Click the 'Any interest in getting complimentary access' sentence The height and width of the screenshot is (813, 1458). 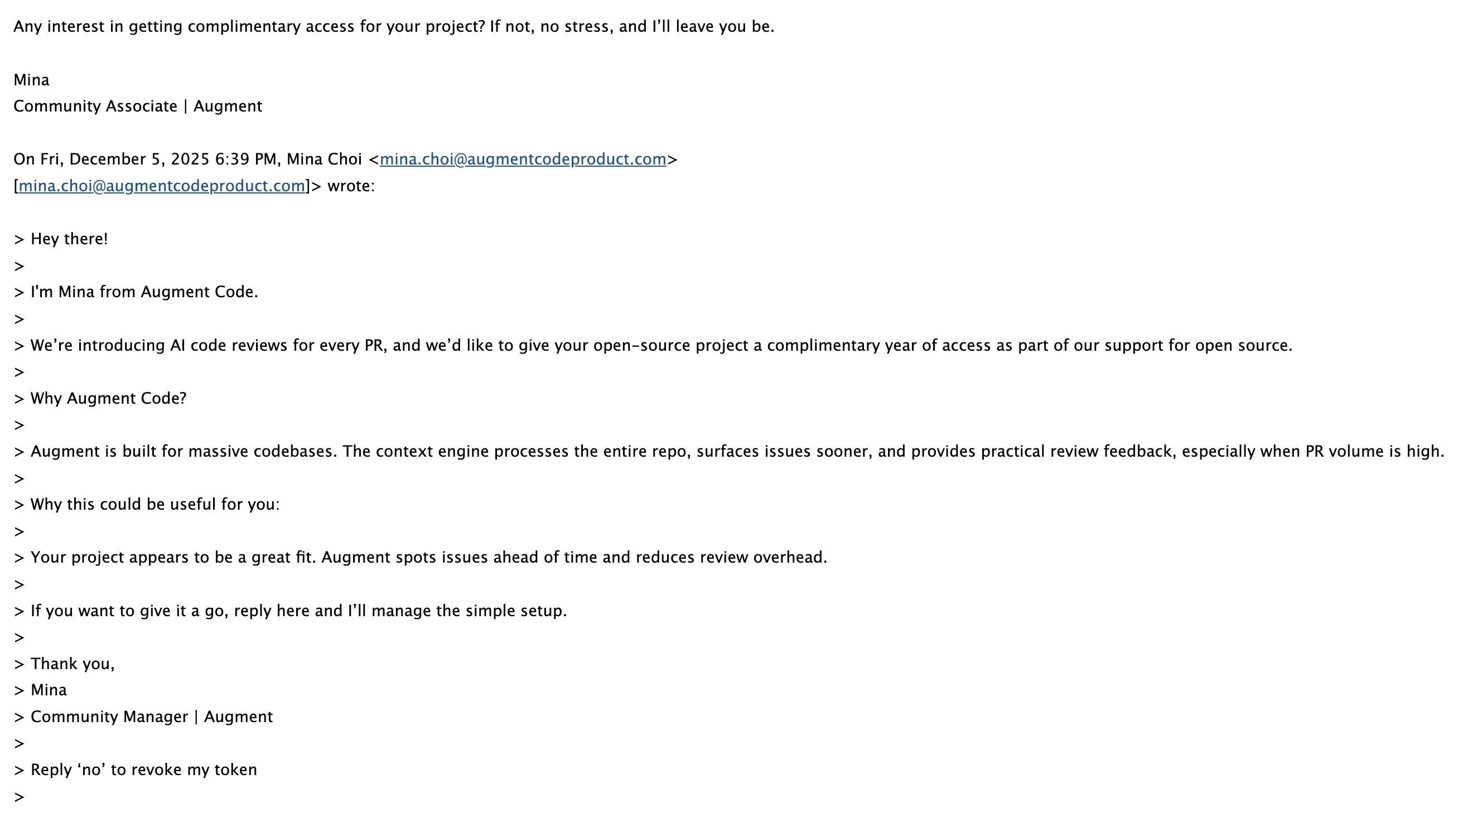pos(393,27)
